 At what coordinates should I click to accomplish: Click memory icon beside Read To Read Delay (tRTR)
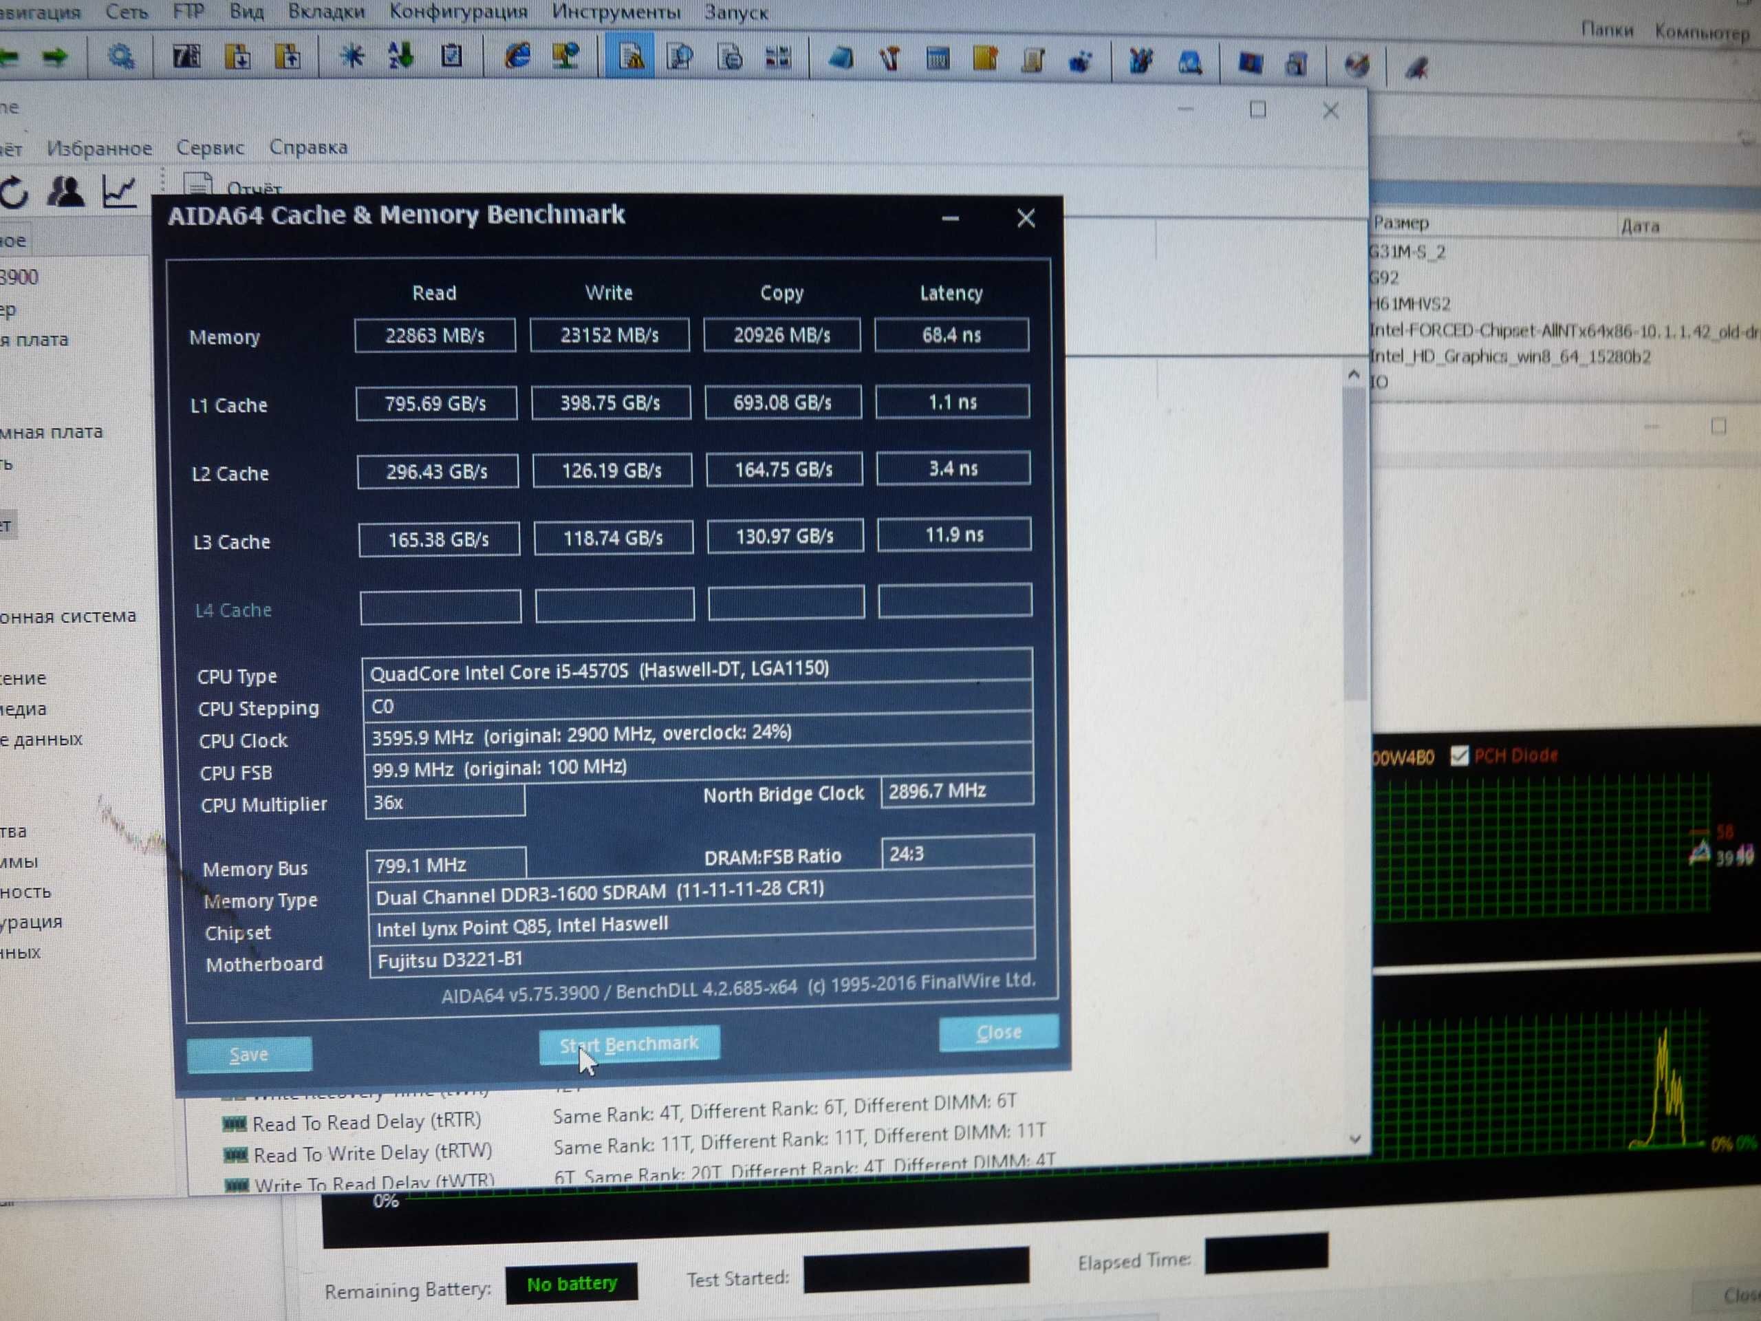point(235,1124)
